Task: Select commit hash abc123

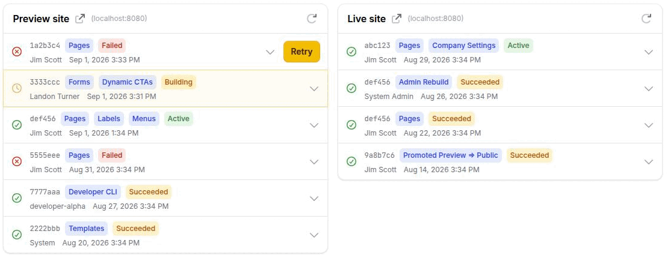Action: coord(377,46)
